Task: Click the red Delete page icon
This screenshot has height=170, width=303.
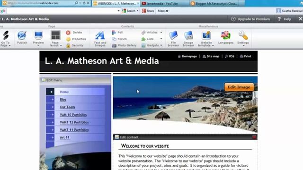Action: [x=68, y=33]
